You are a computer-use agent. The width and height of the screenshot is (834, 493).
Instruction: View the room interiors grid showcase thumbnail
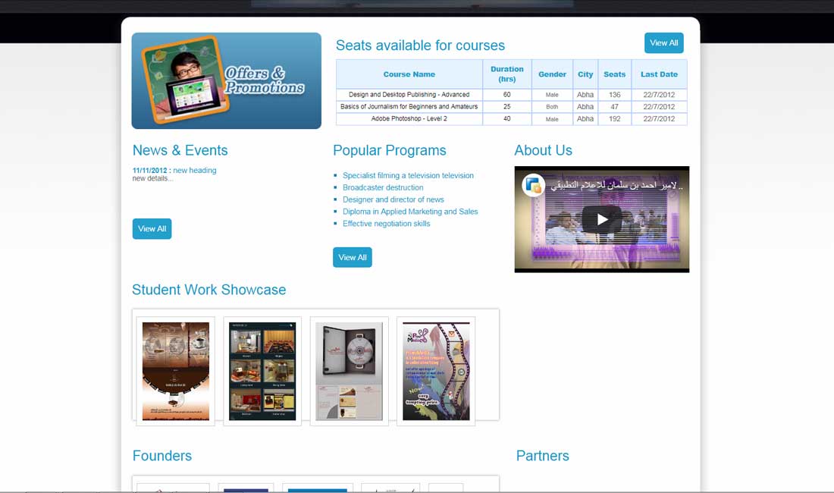click(x=262, y=371)
